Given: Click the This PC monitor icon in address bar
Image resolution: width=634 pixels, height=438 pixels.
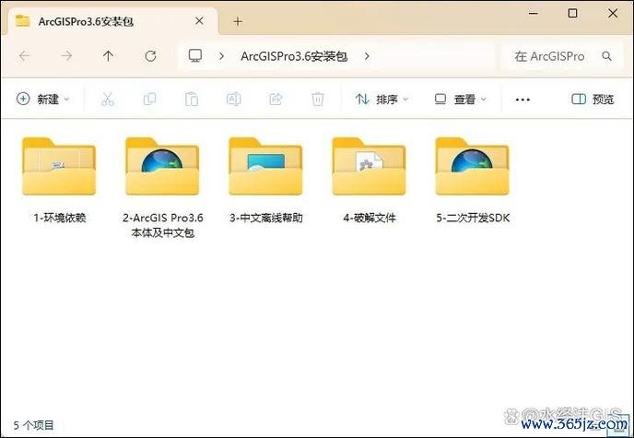Looking at the screenshot, I should click(x=195, y=56).
